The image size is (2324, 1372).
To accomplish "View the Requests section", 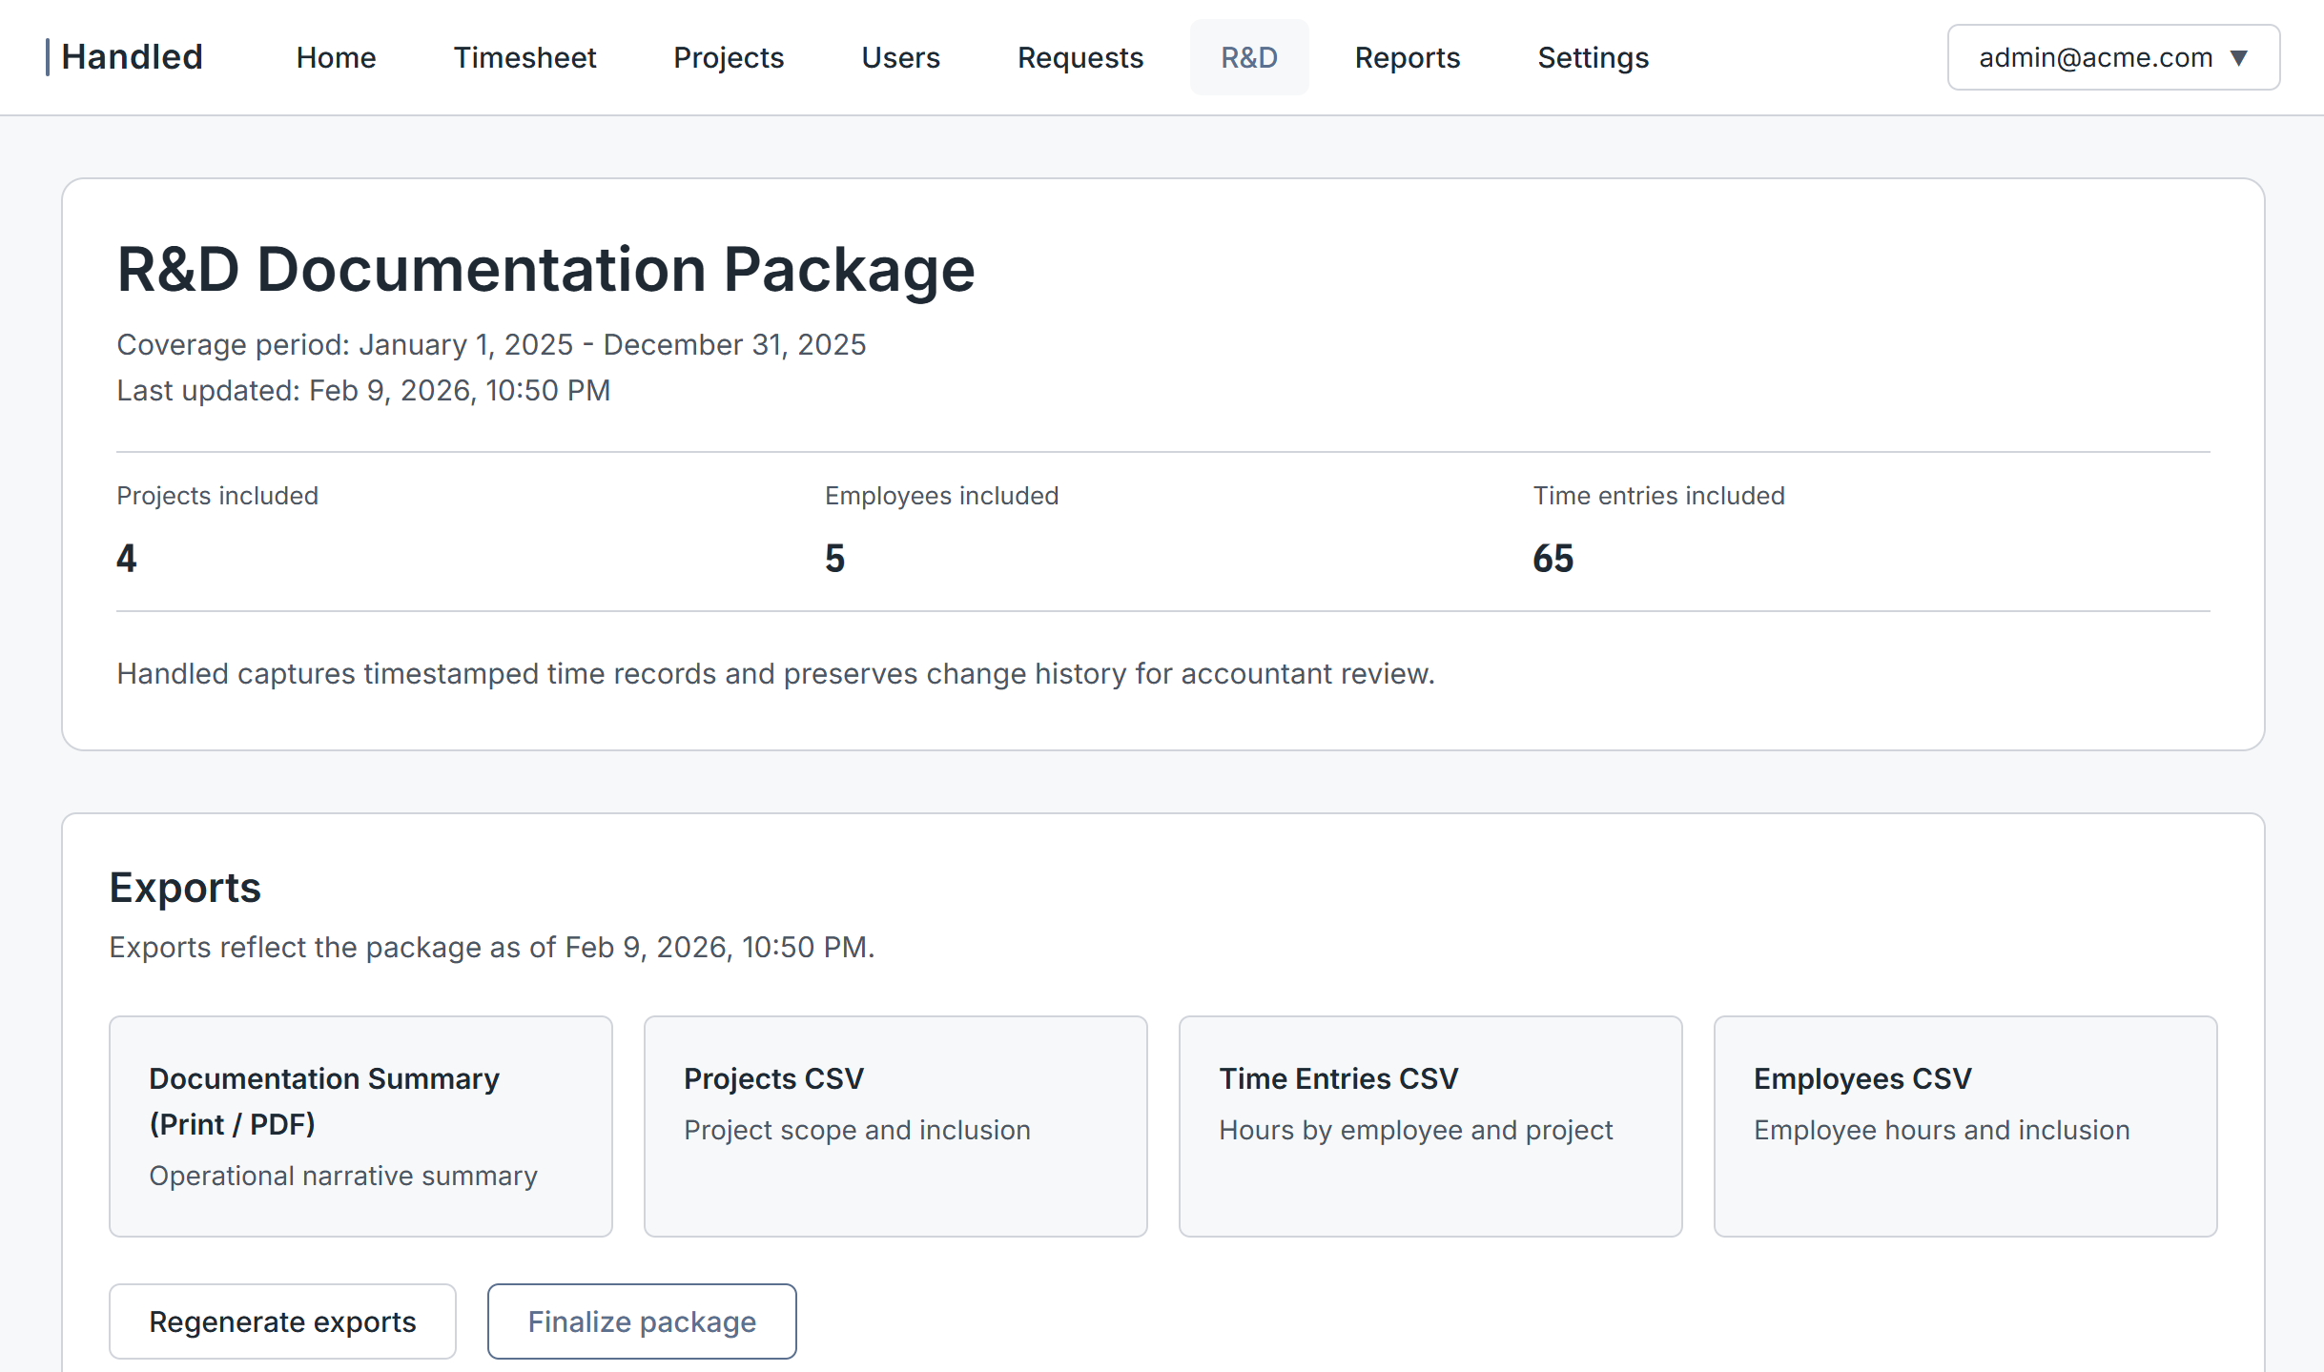I will pos(1080,57).
